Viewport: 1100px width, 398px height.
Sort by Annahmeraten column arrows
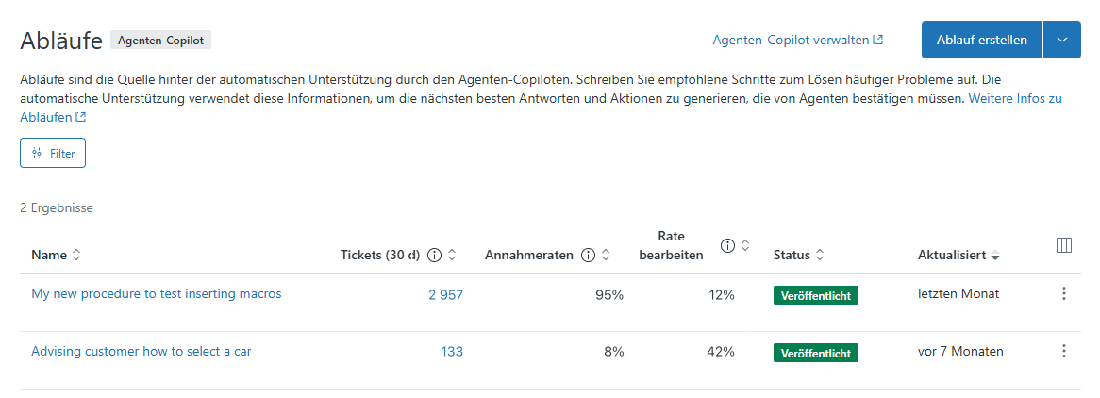point(605,255)
